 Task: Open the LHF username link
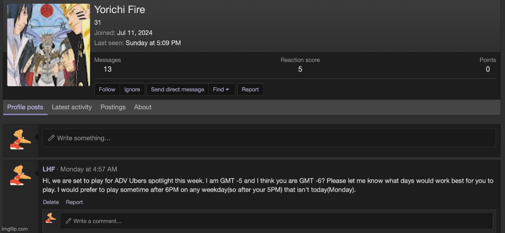(x=49, y=169)
